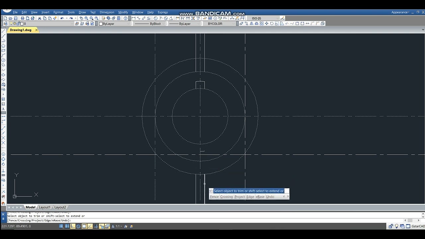
Task: Undo the last action with the Undo arrow
Action: point(62,18)
